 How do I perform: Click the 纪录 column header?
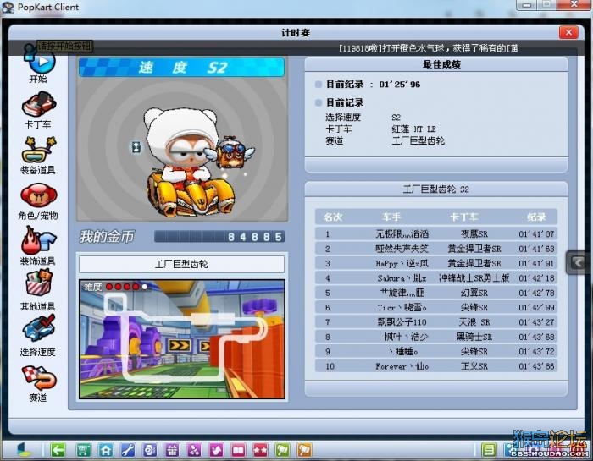coord(536,217)
